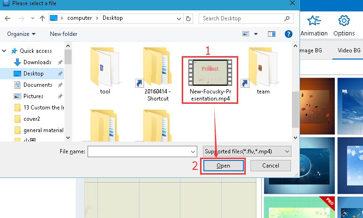The width and height of the screenshot is (363, 218).
Task: Open Documents in the navigation pane
Action: (38, 85)
